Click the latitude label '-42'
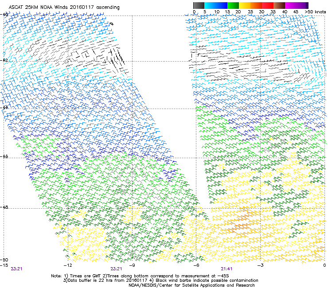This screenshot has width=328, height=288. tap(4, 60)
